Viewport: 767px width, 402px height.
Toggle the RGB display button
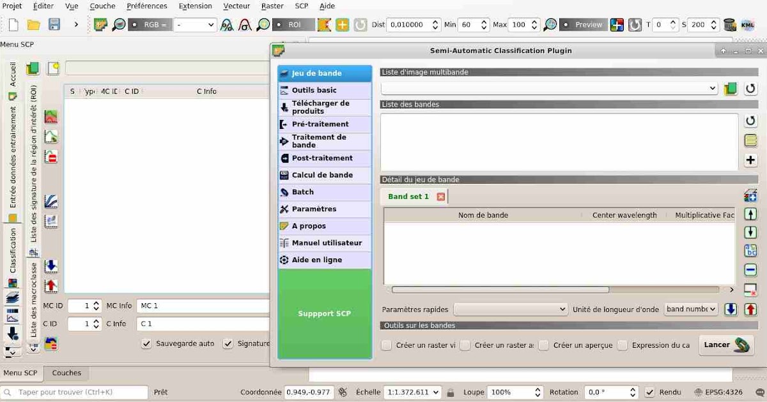point(150,25)
